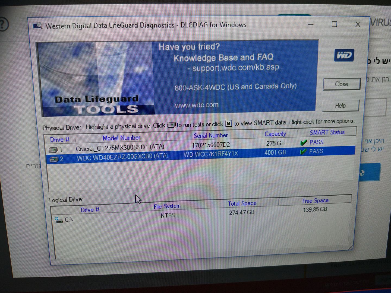391x293 pixels.
Task: Click the Free Space column header
Action: point(315,200)
